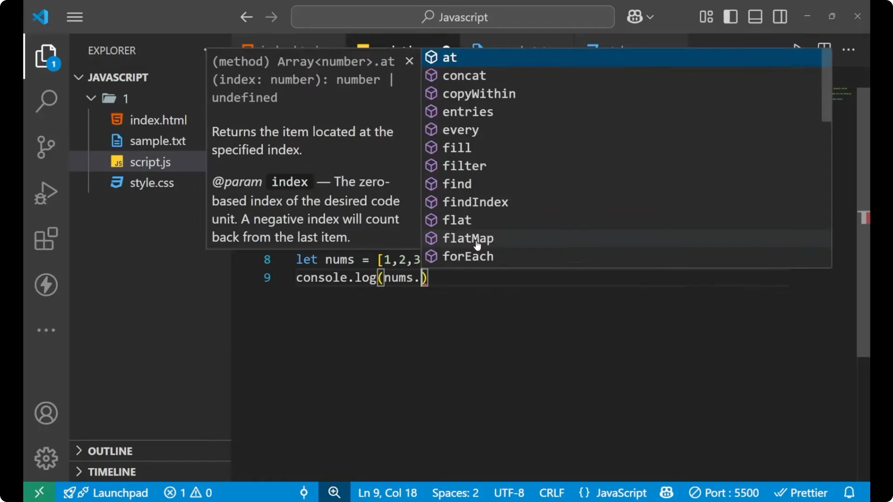Open the Explorer sidebar icon
893x502 pixels.
tap(46, 55)
